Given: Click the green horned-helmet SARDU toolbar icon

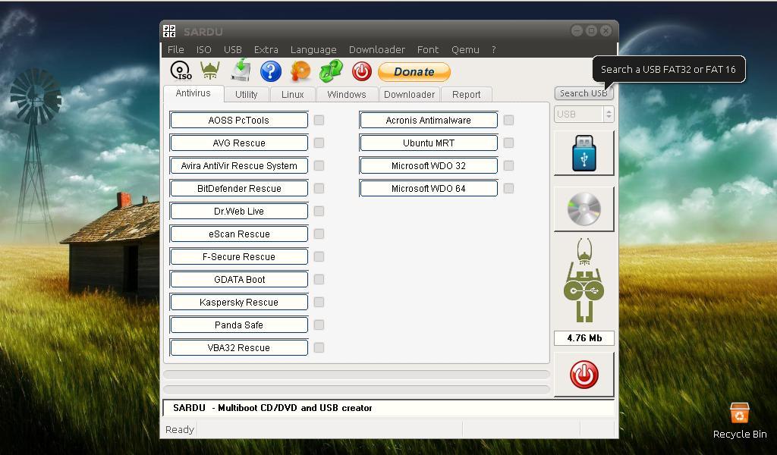Looking at the screenshot, I should tap(210, 71).
